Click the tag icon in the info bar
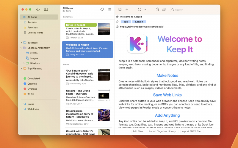Viewport: 238px width, 148px height. 117,22
